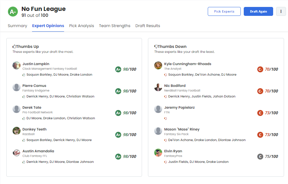This screenshot has height=184, width=288.
Task: Click the C- grade badge for Nic Bodiford
Action: [260, 91]
